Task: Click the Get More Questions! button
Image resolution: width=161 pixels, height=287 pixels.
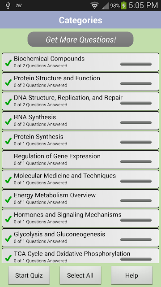Action: [80, 39]
